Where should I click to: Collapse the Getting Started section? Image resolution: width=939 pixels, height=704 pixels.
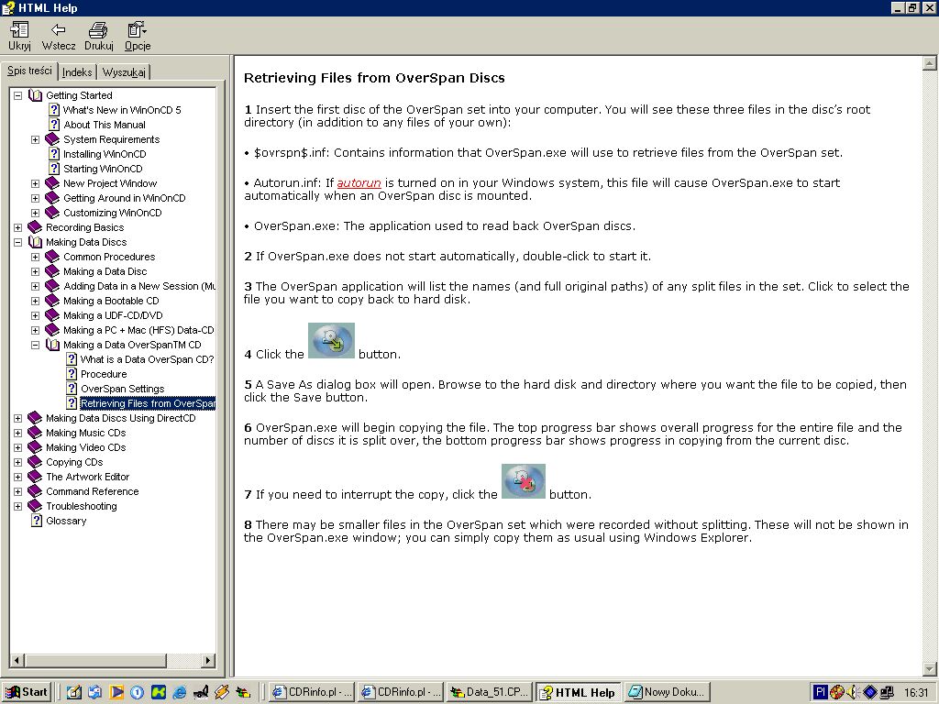pos(18,95)
